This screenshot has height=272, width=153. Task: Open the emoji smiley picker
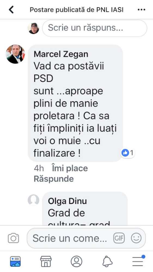pyautogui.click(x=136, y=238)
